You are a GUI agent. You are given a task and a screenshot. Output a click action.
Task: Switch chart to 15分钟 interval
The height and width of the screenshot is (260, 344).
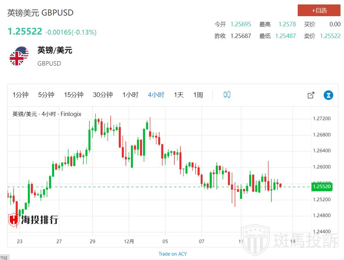(74, 95)
